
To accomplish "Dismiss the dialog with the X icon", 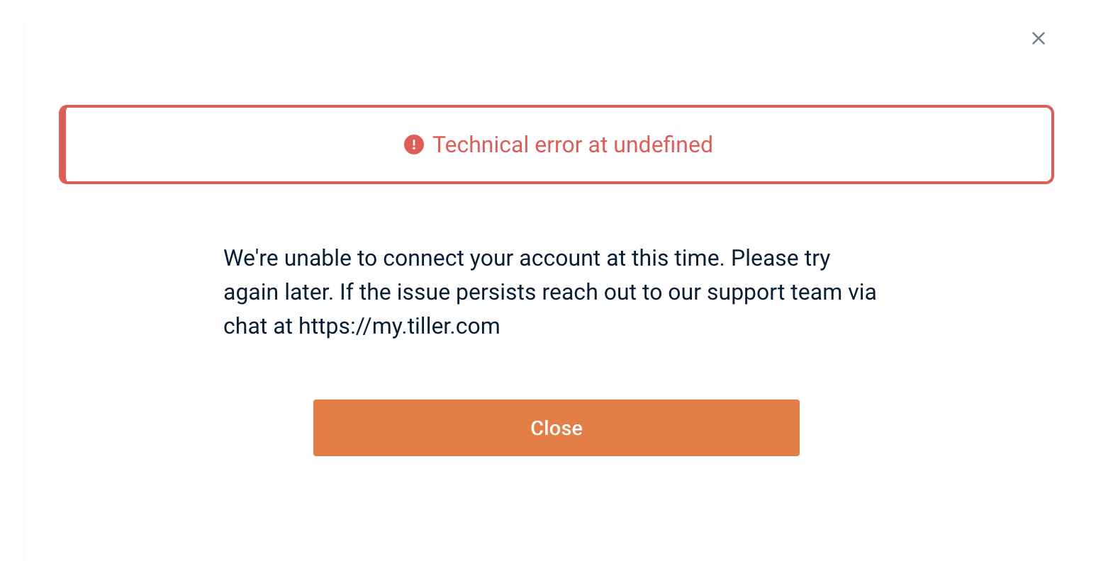I will click(1039, 38).
